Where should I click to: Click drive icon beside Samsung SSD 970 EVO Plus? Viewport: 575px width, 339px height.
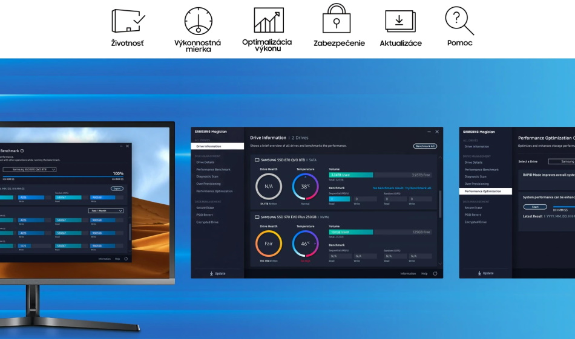(257, 217)
